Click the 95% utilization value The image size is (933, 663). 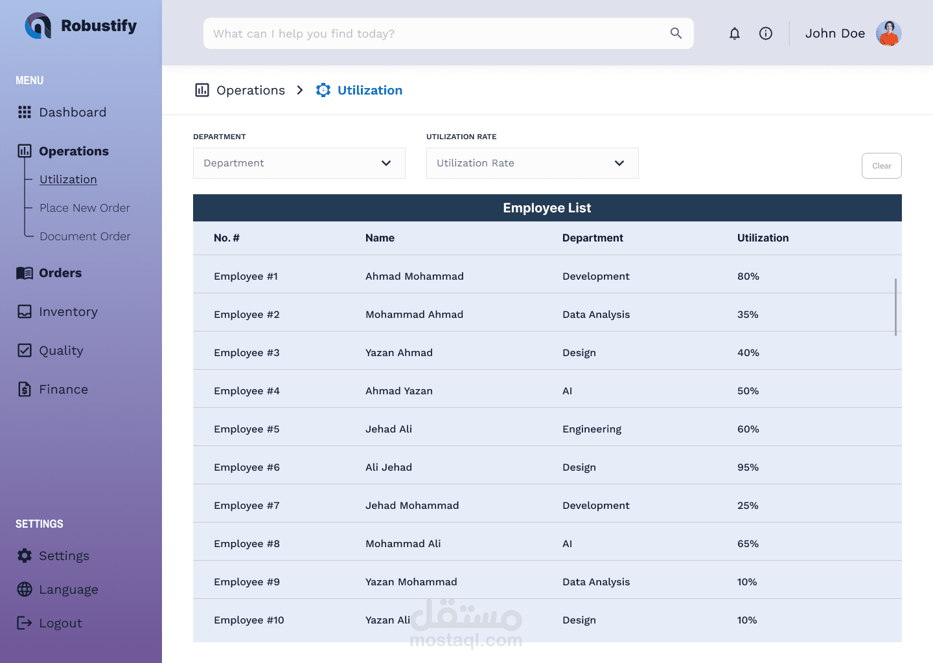point(748,467)
